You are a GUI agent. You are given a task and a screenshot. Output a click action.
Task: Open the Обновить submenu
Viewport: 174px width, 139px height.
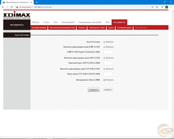pos(82,28)
